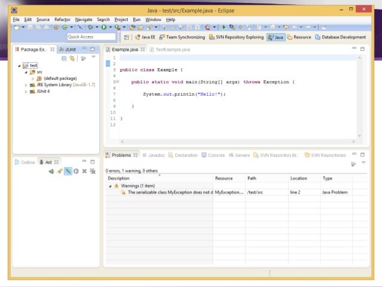Click the green Run button in toolbar

tap(104, 27)
